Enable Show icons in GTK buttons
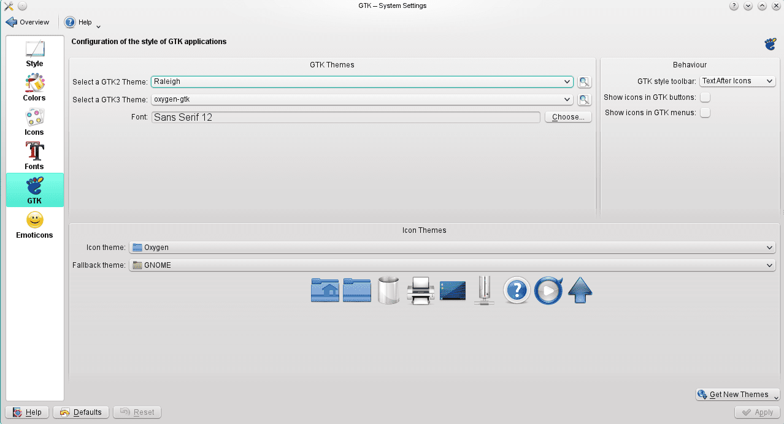 [705, 97]
